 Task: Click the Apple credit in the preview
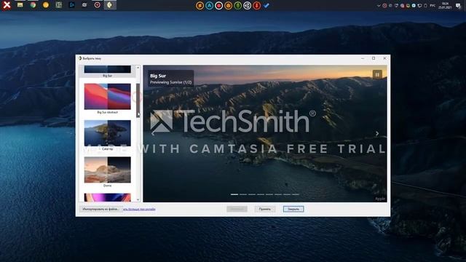pos(380,199)
